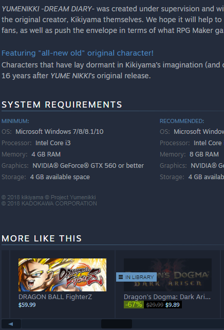Click the list icon on IN LIBRARY badge

(121, 277)
